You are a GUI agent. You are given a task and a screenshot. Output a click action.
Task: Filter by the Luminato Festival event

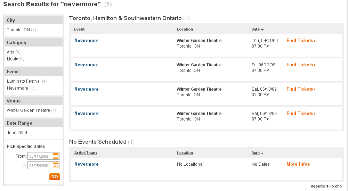[x=24, y=81]
